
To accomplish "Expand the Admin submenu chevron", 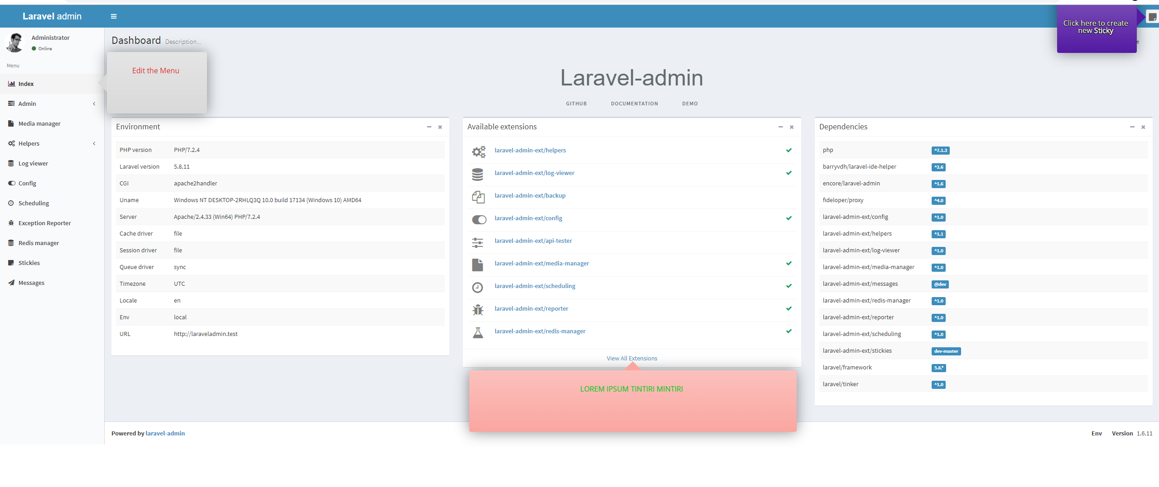I will point(94,104).
